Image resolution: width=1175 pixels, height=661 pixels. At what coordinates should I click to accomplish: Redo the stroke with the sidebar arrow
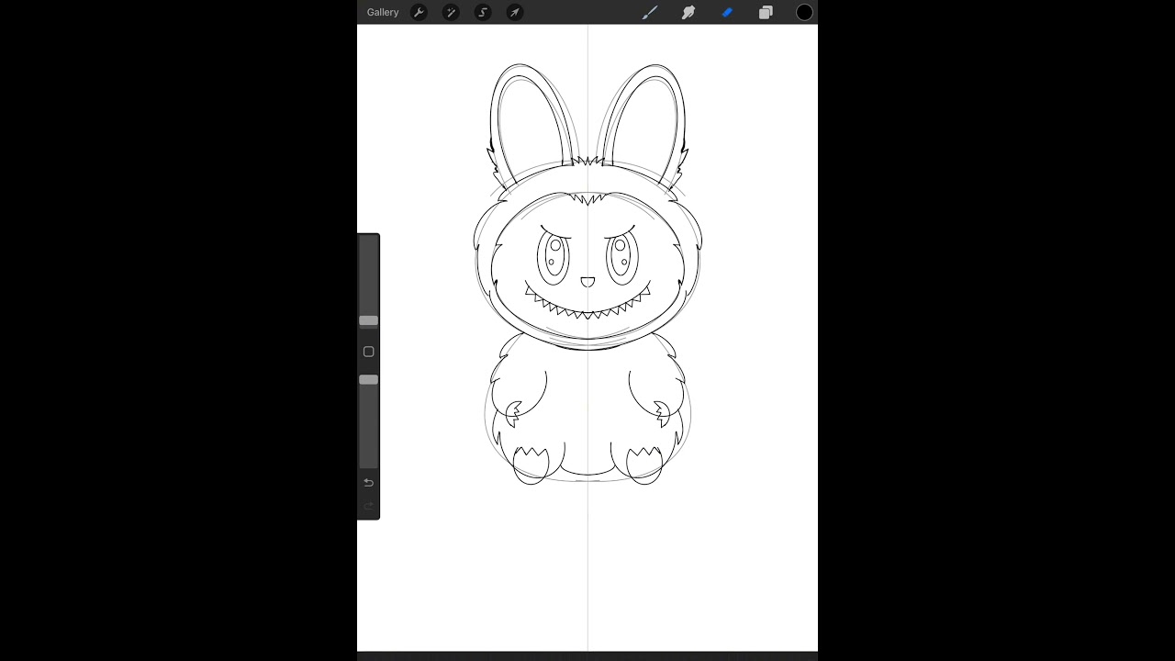point(368,506)
